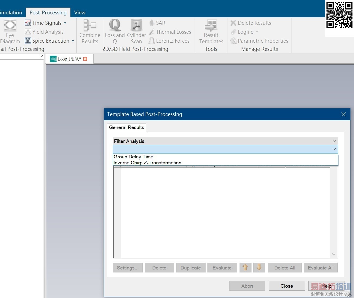Expand the Logfile dropdown arrow
Viewport: 354px width, 298px height.
coord(257,32)
